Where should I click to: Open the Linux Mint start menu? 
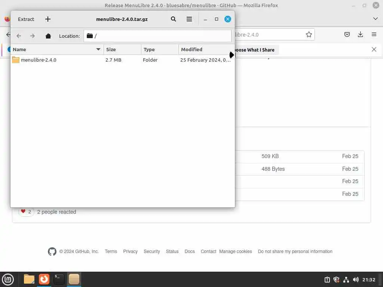coord(8,280)
